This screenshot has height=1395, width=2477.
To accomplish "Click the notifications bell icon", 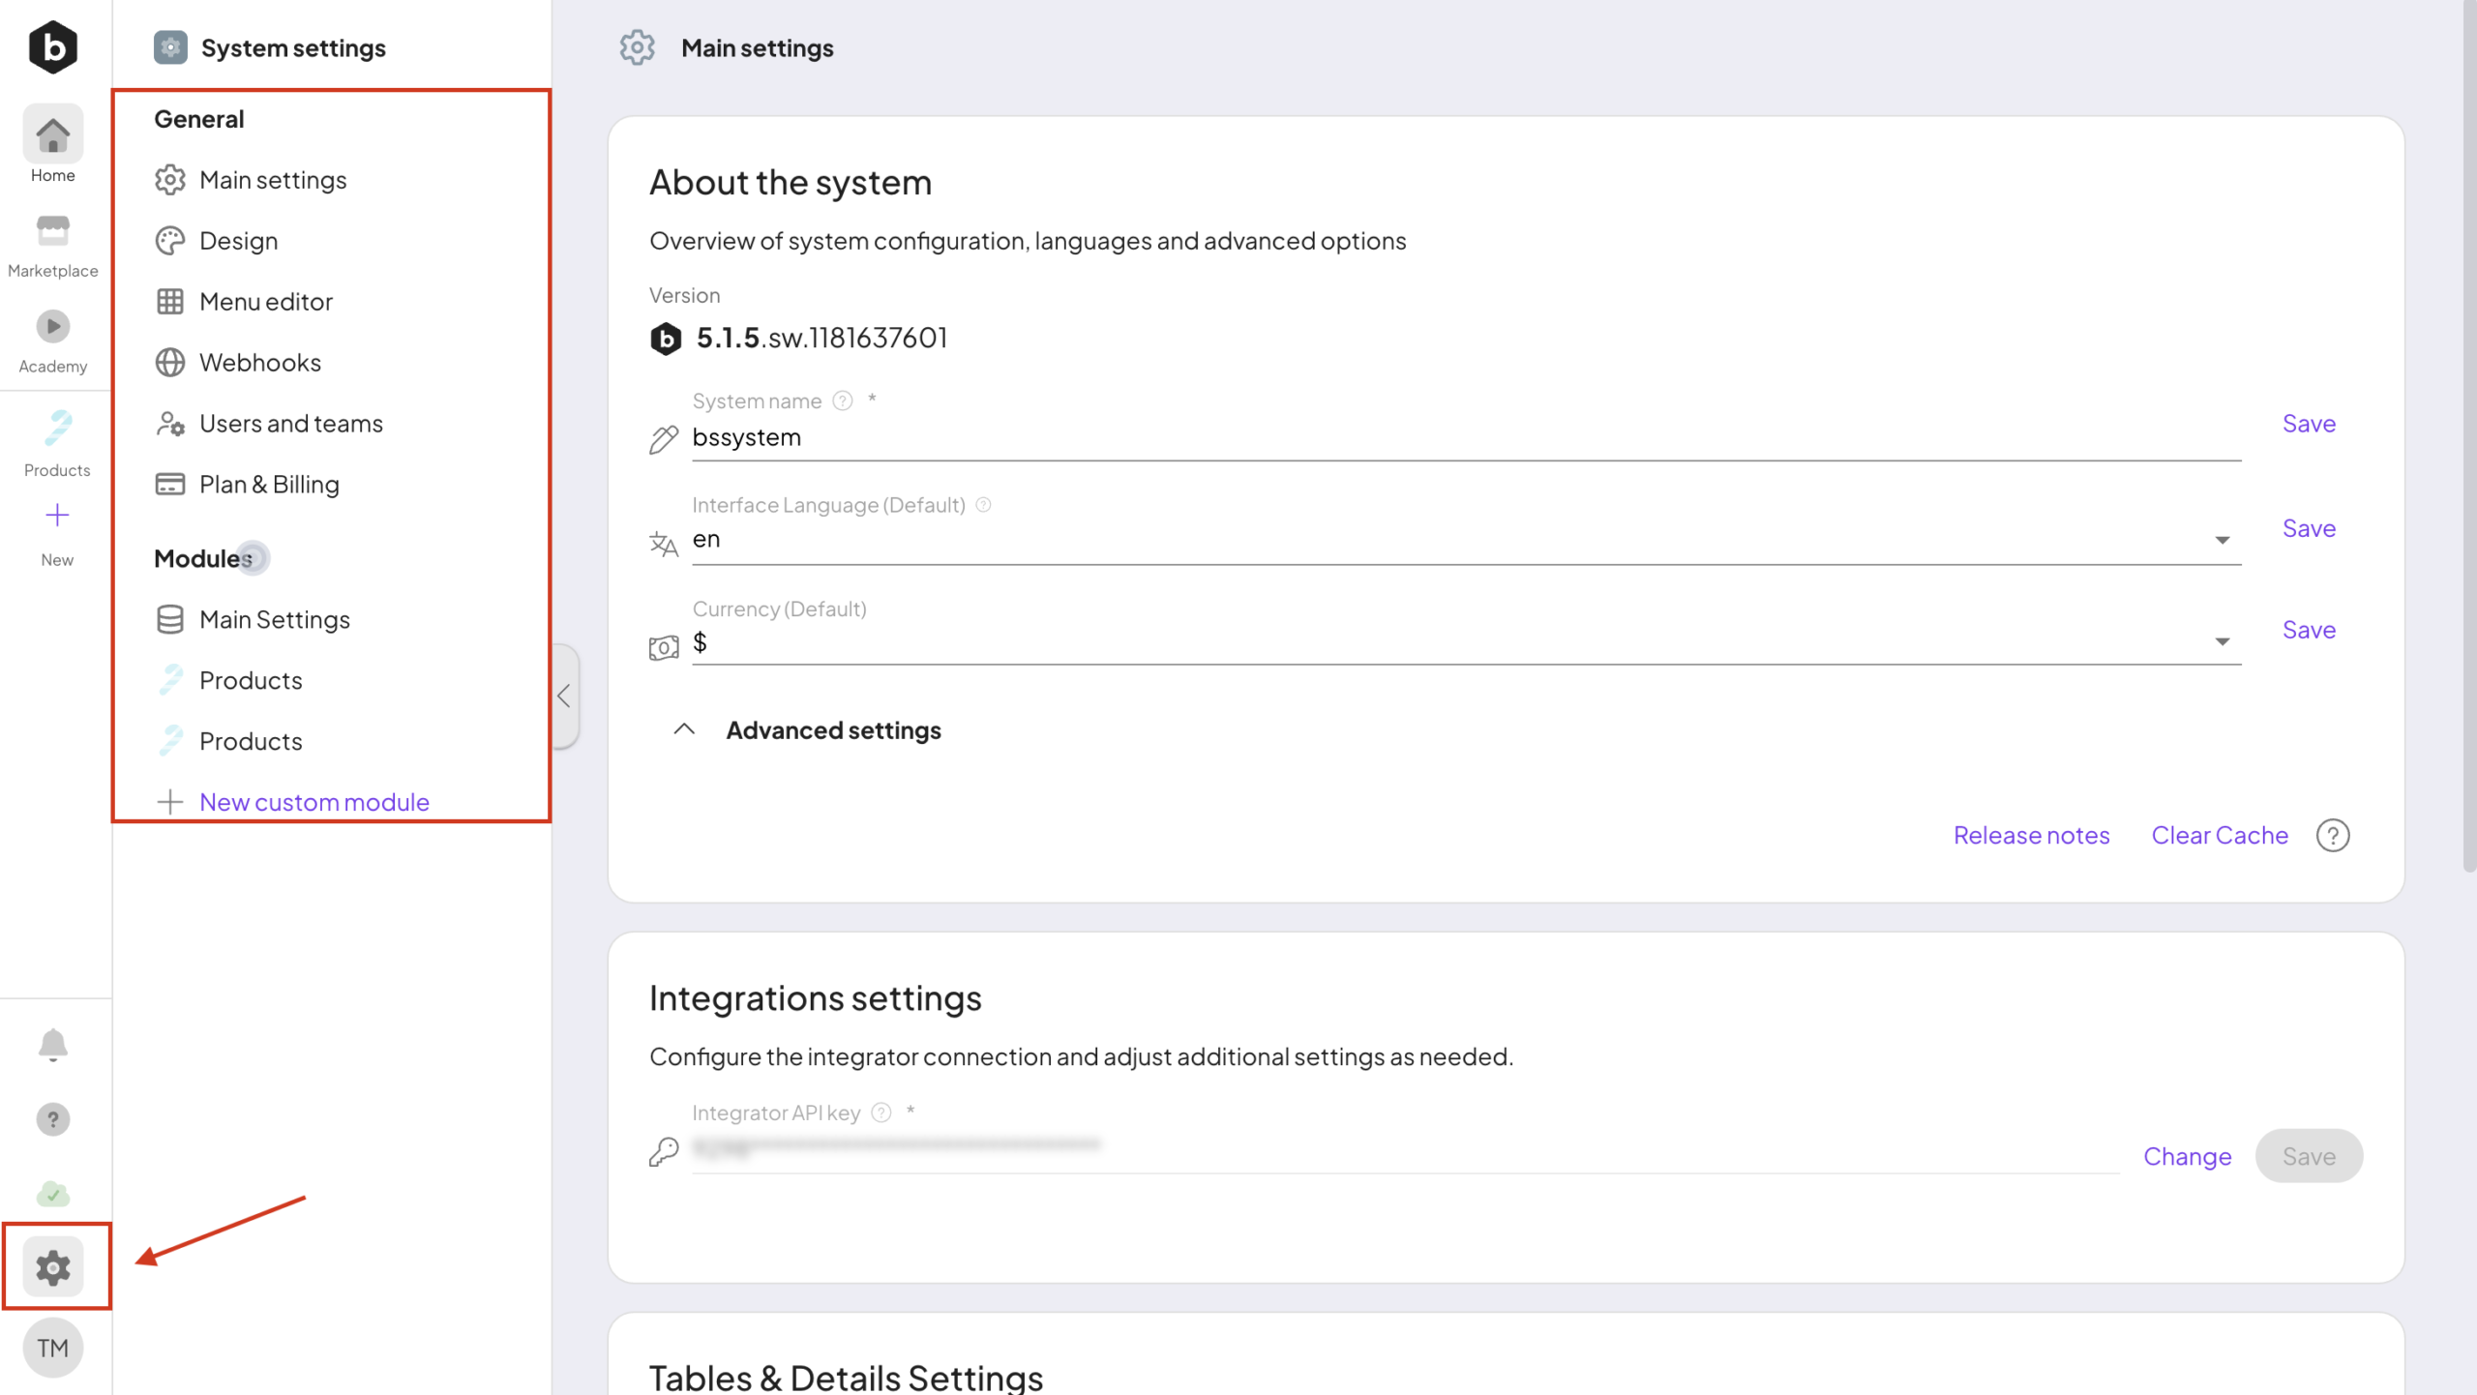I will [x=53, y=1045].
